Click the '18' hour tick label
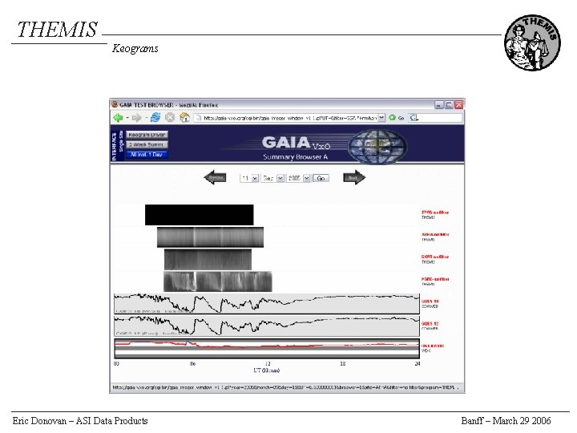 pos(343,364)
